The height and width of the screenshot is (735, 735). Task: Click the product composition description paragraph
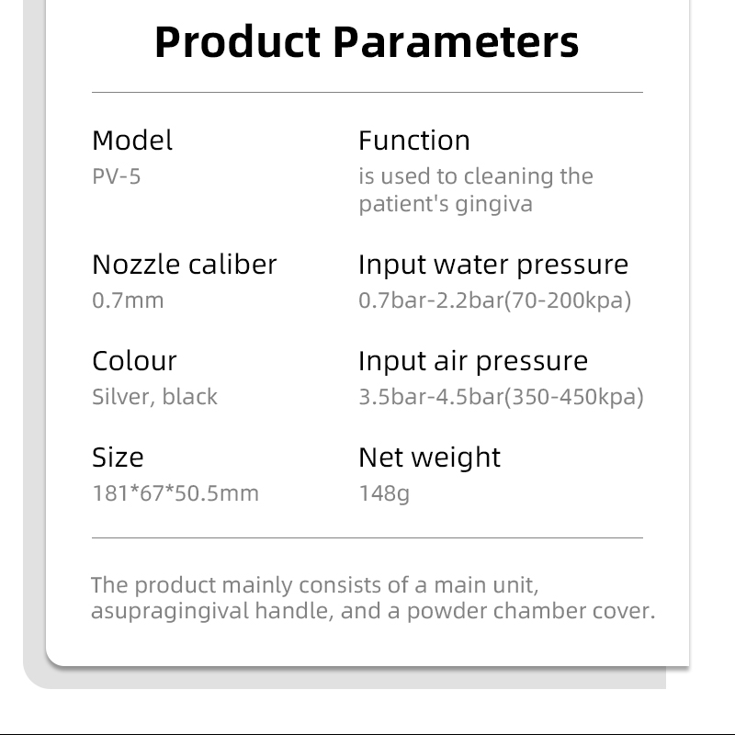coord(373,598)
